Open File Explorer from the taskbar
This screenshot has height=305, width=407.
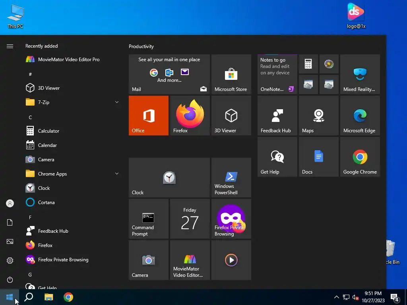(48, 297)
